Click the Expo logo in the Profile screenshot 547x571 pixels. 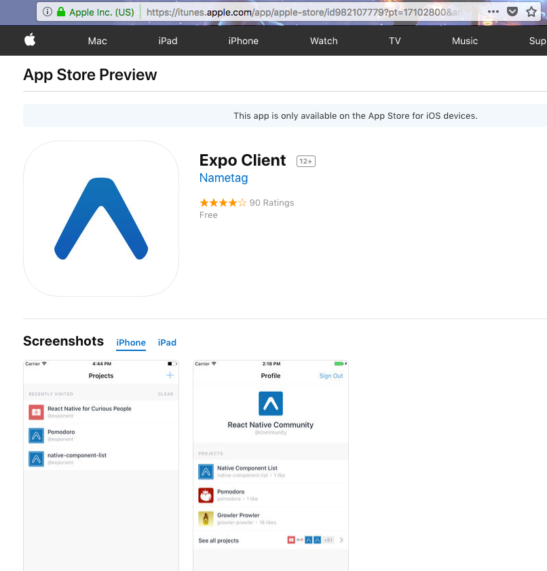(270, 403)
